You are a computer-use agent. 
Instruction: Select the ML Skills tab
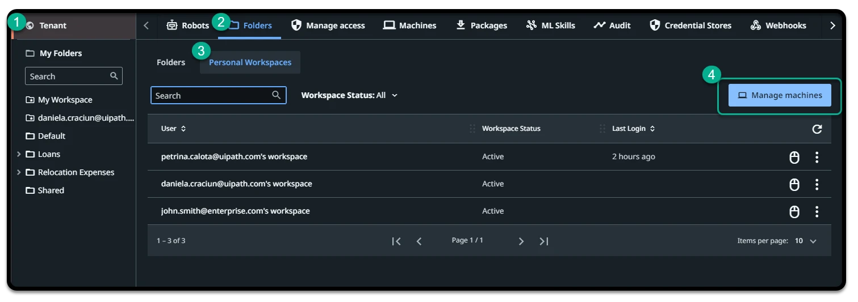550,25
